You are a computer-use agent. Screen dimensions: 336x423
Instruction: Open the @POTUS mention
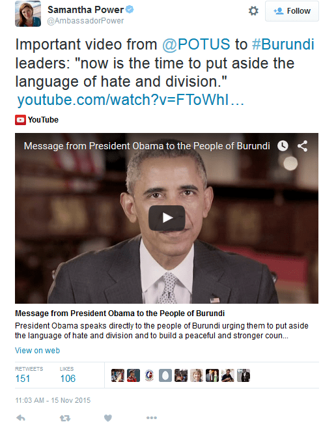196,44
